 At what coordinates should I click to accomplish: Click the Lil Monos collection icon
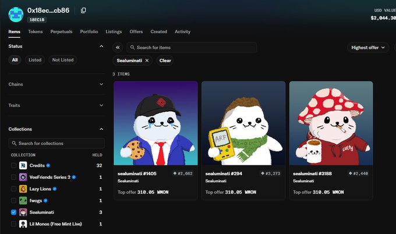23,224
